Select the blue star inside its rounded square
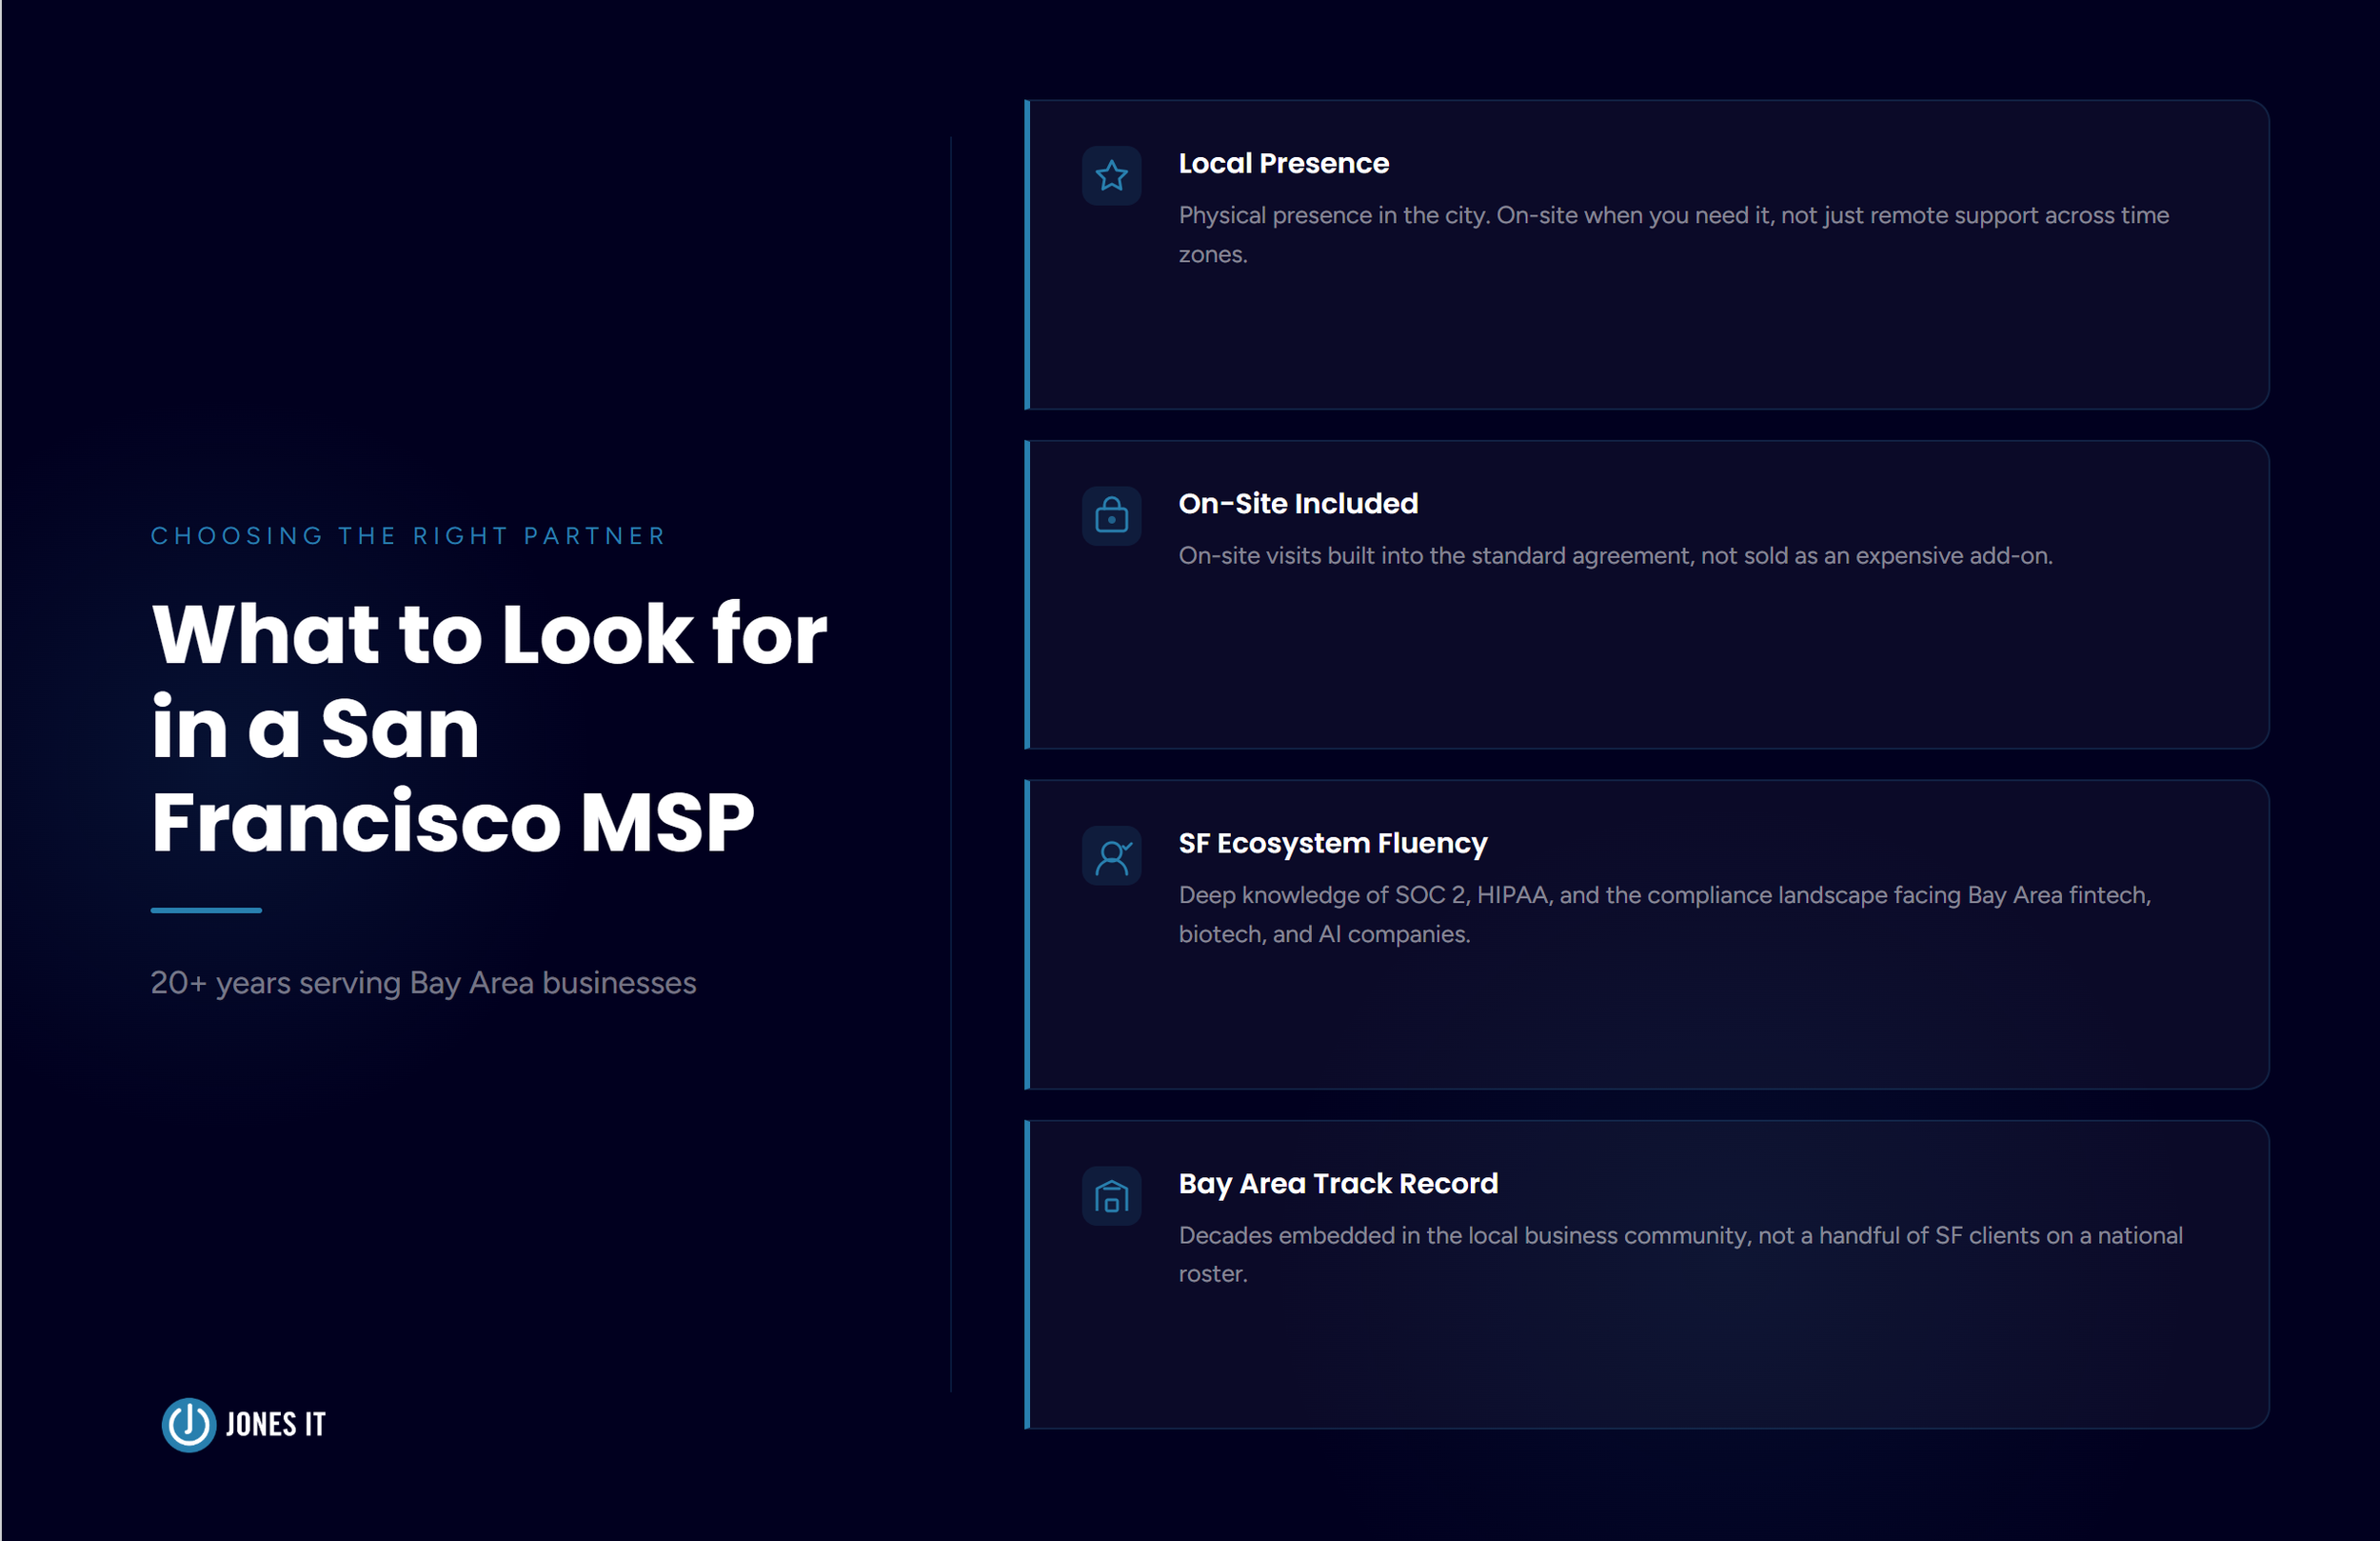This screenshot has width=2380, height=1541. pos(1111,175)
